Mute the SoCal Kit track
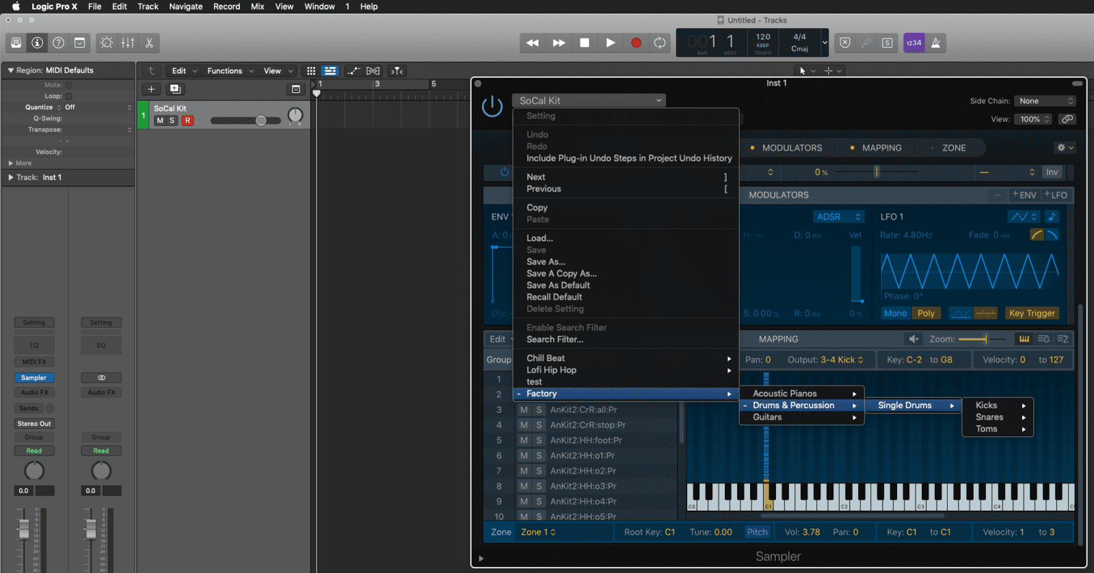 point(160,120)
